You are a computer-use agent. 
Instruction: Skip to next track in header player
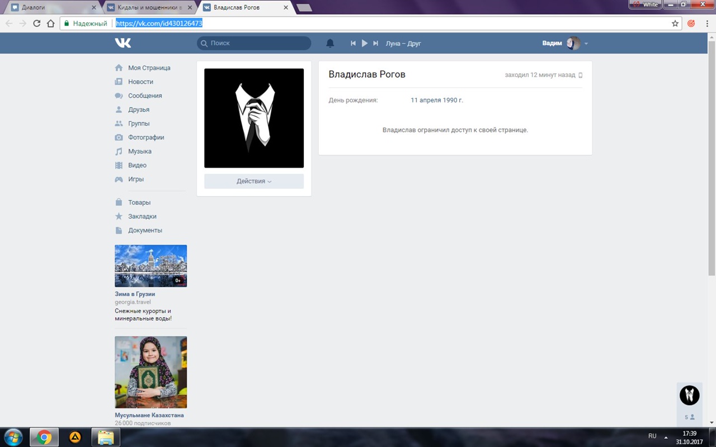[x=376, y=43]
